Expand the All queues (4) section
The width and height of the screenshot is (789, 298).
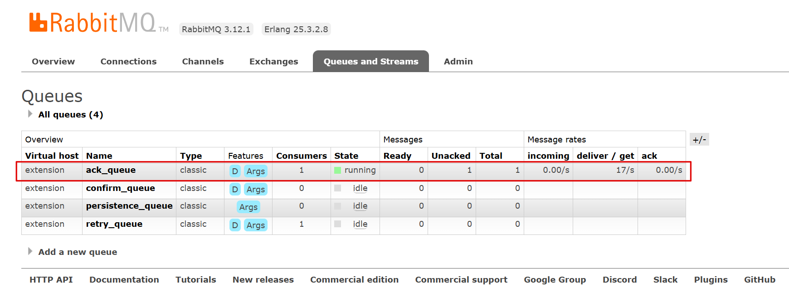[66, 114]
